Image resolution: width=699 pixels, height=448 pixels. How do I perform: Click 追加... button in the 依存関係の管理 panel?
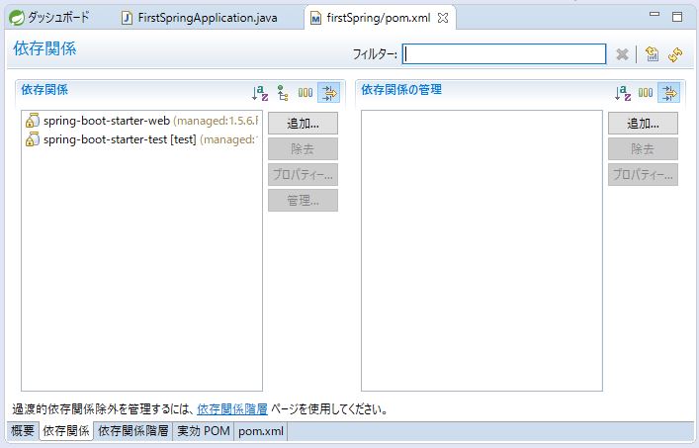[x=644, y=124]
